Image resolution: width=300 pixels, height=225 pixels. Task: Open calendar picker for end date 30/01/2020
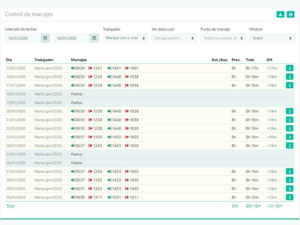(x=94, y=38)
